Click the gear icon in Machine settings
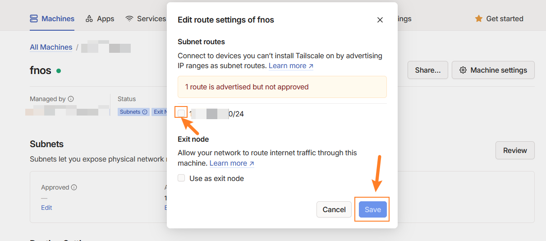The image size is (546, 241). pos(463,70)
